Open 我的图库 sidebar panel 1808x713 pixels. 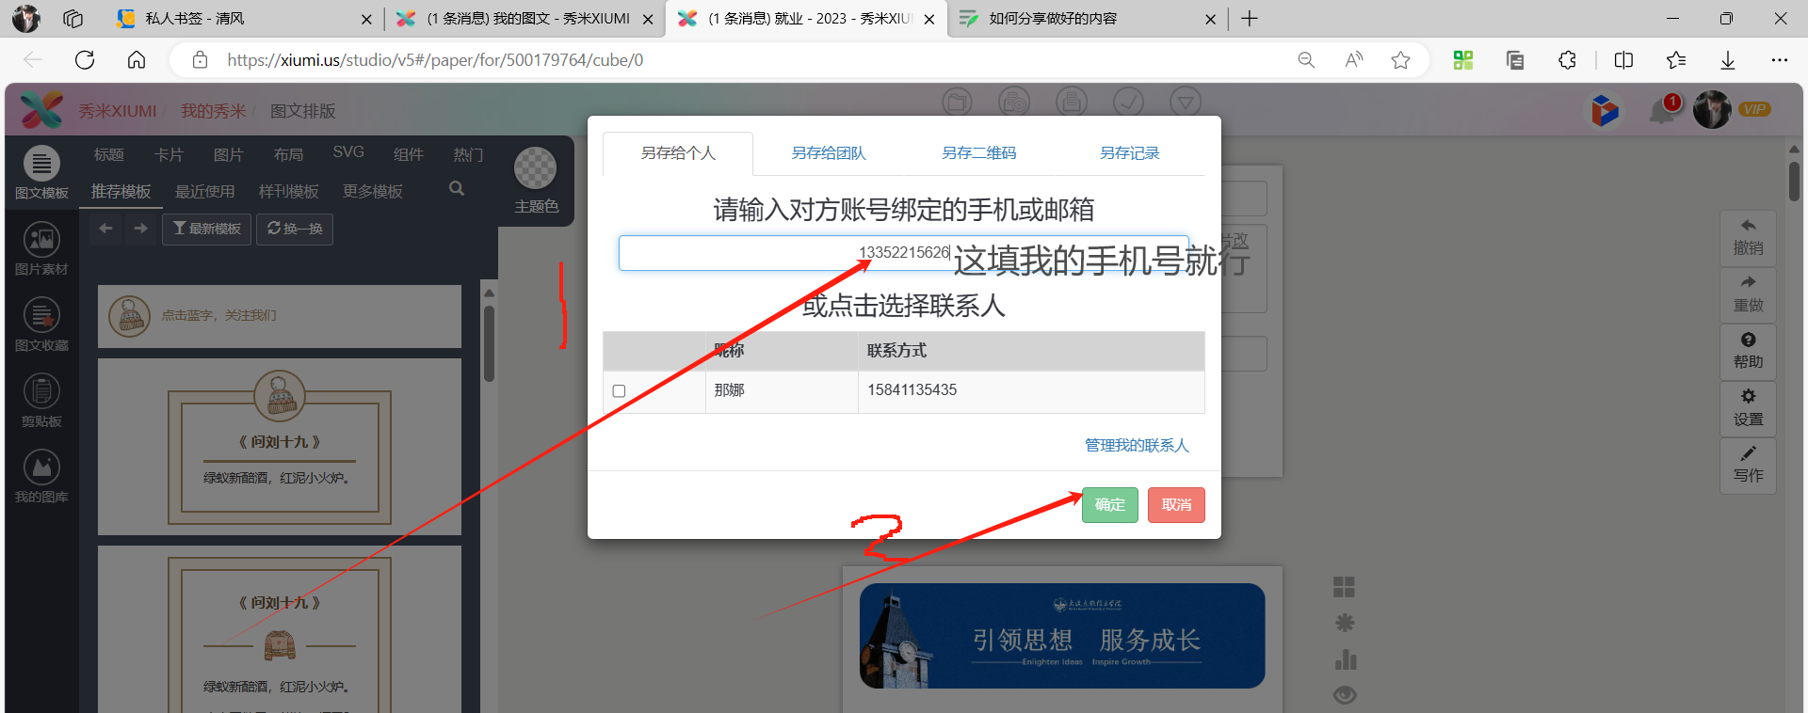click(41, 477)
